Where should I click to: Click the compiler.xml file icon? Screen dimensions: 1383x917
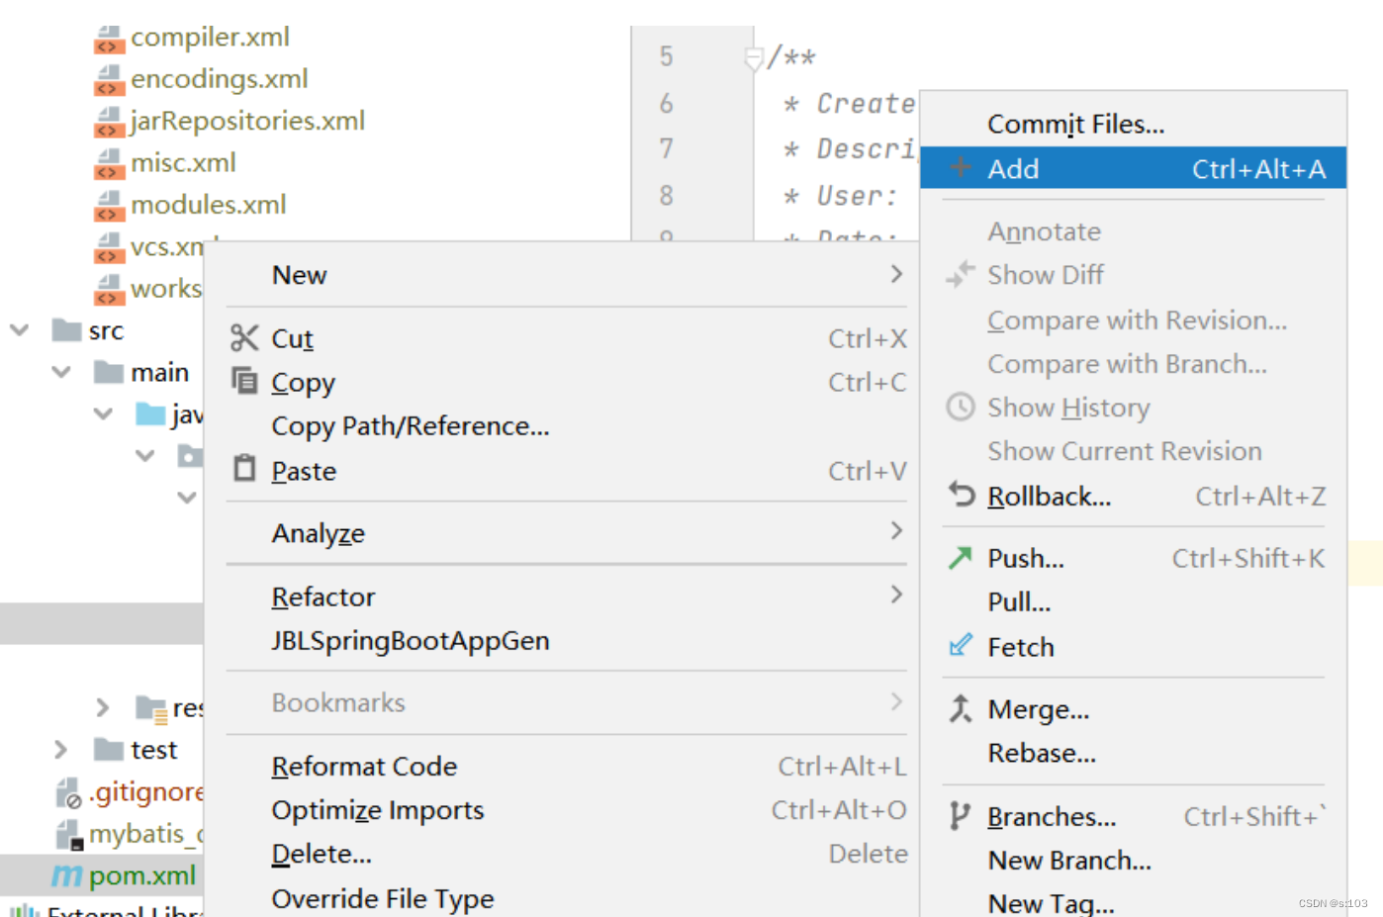click(x=109, y=39)
